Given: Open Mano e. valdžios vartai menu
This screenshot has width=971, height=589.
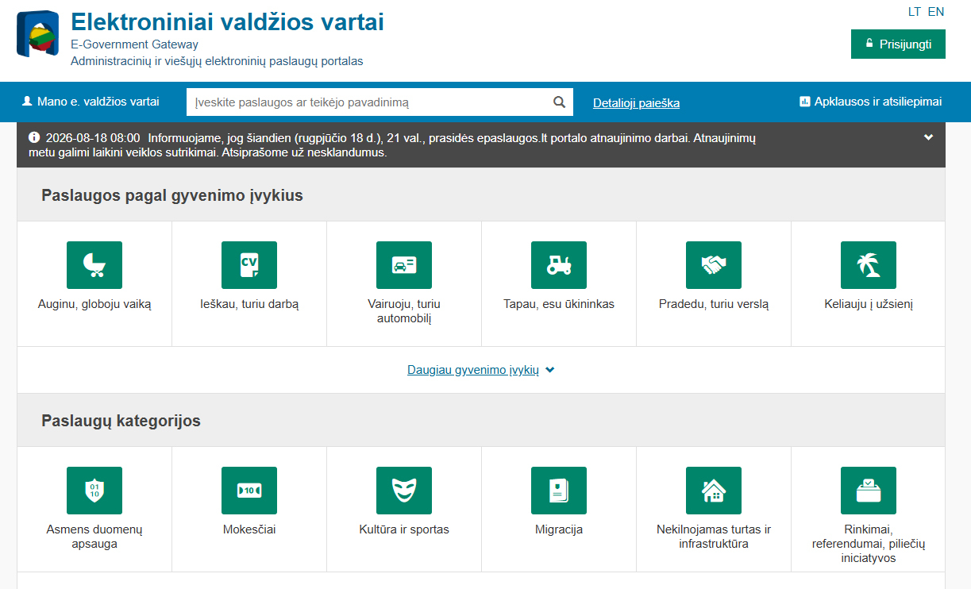Looking at the screenshot, I should (91, 102).
